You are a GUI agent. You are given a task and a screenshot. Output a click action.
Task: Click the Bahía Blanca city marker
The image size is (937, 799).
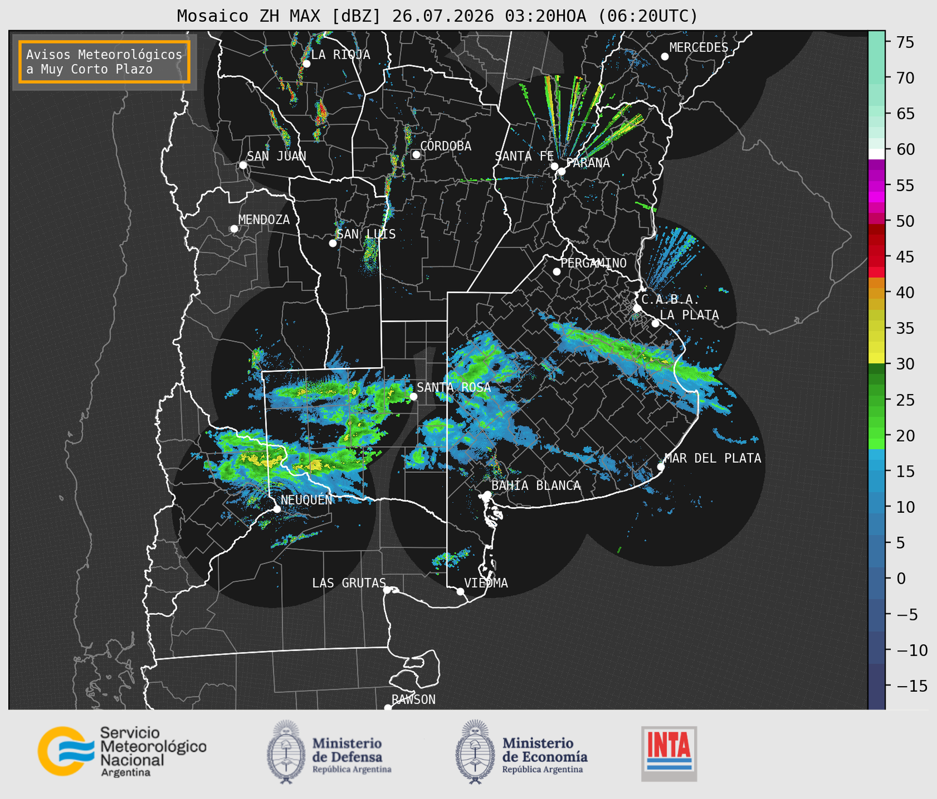(x=487, y=495)
